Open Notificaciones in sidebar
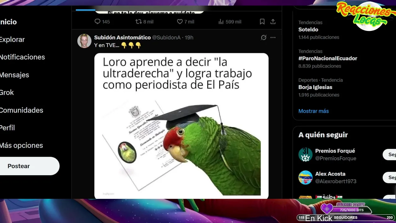The width and height of the screenshot is (396, 223). click(x=22, y=57)
